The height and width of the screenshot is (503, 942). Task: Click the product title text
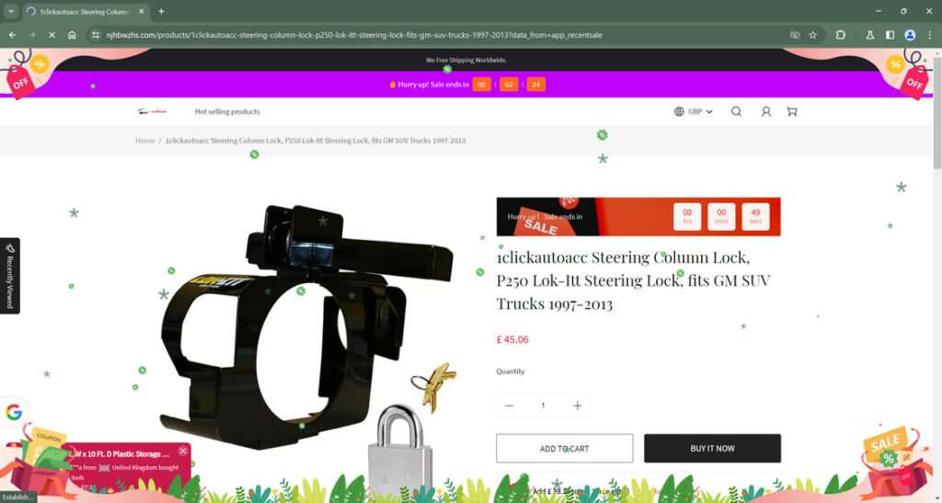633,280
